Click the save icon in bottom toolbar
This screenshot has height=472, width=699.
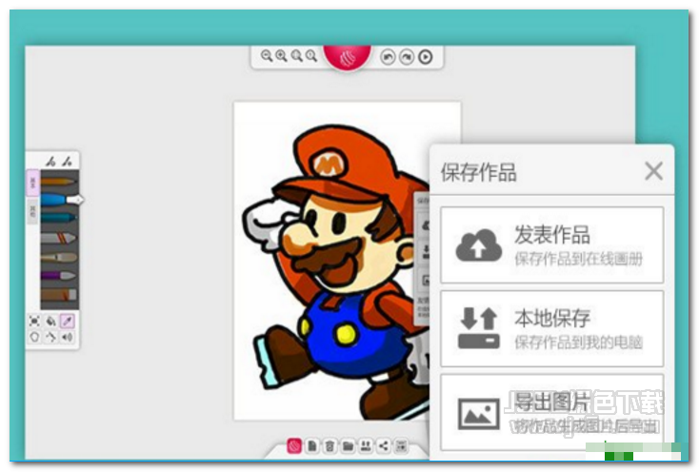pyautogui.click(x=366, y=445)
